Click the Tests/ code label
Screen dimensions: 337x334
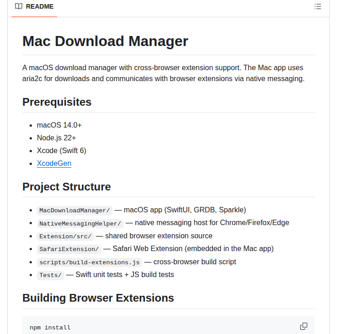click(51, 275)
